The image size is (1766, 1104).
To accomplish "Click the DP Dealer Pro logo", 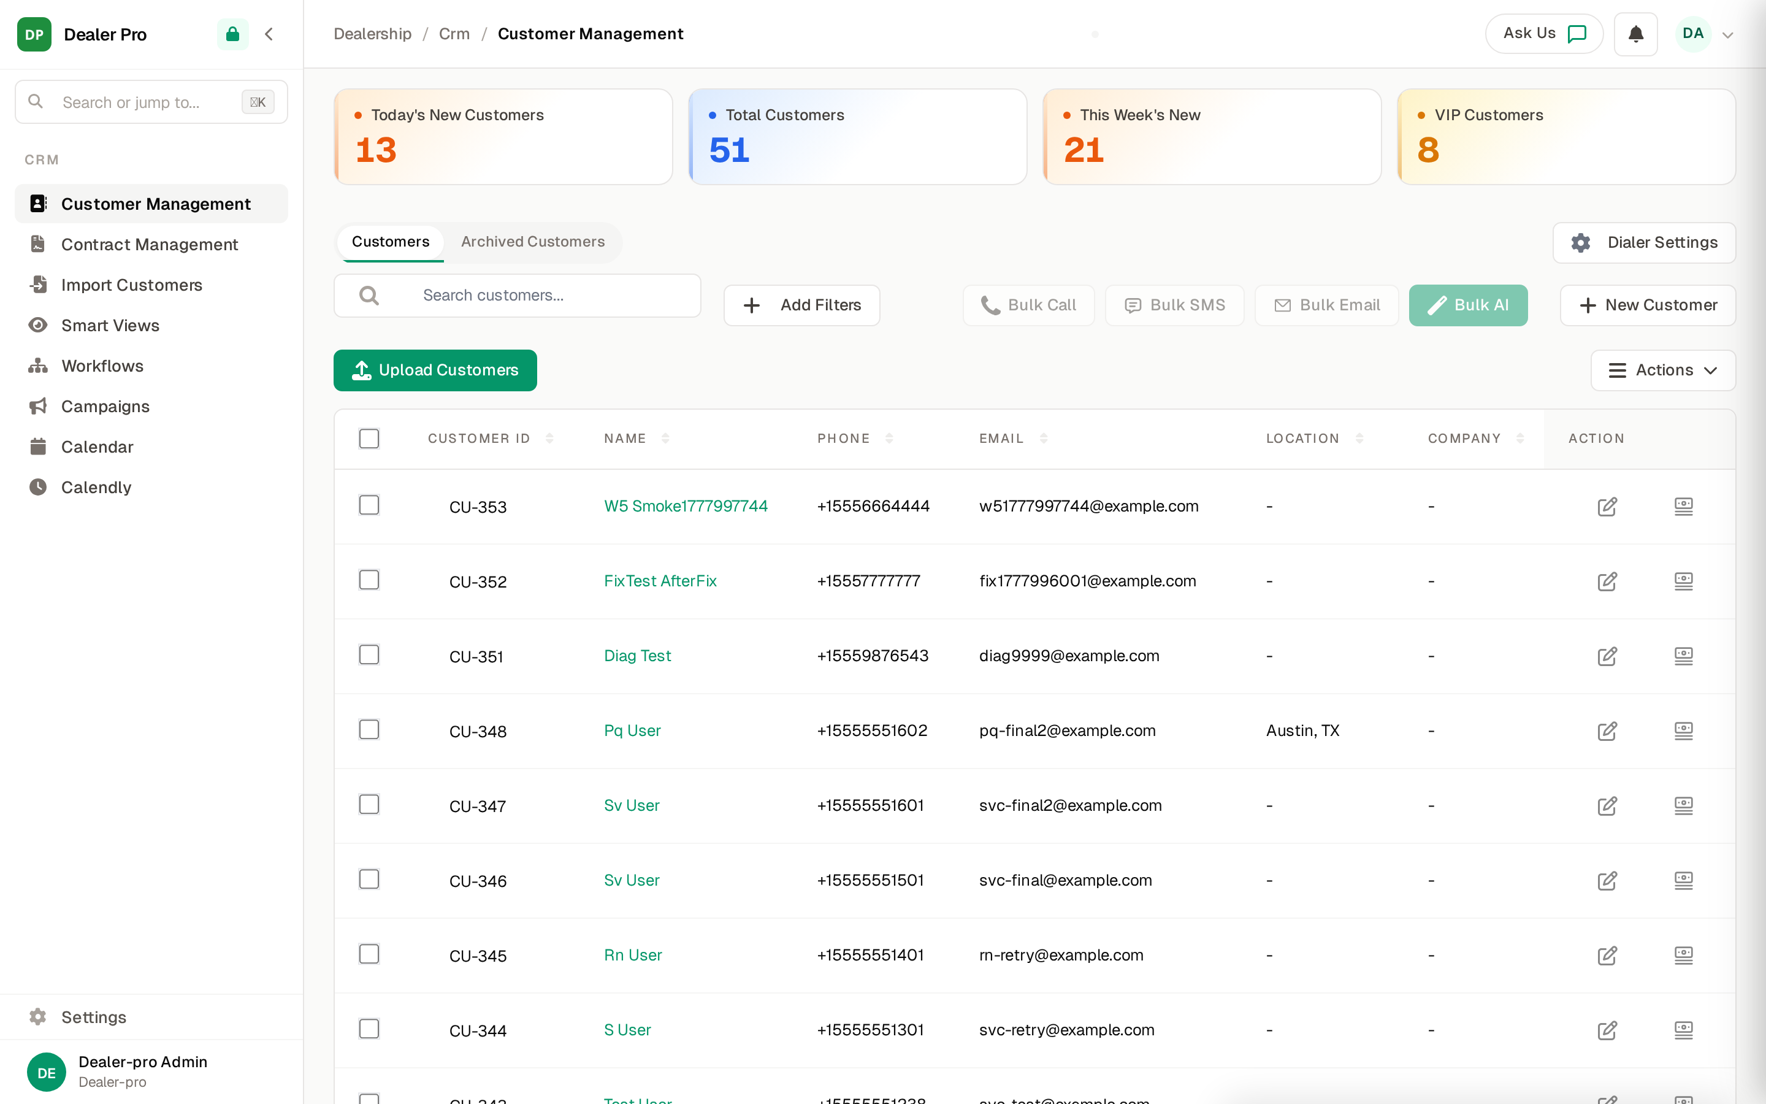I will (x=34, y=34).
